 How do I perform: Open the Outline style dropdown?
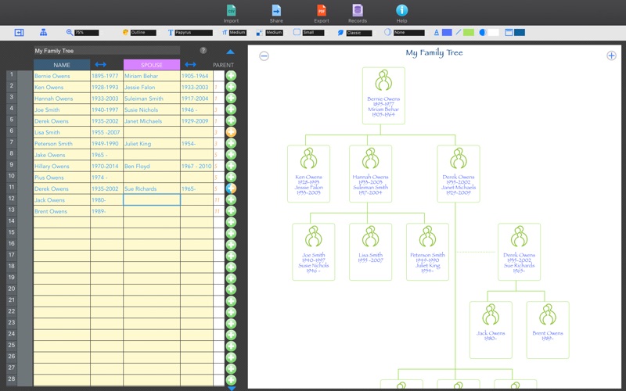click(x=143, y=33)
